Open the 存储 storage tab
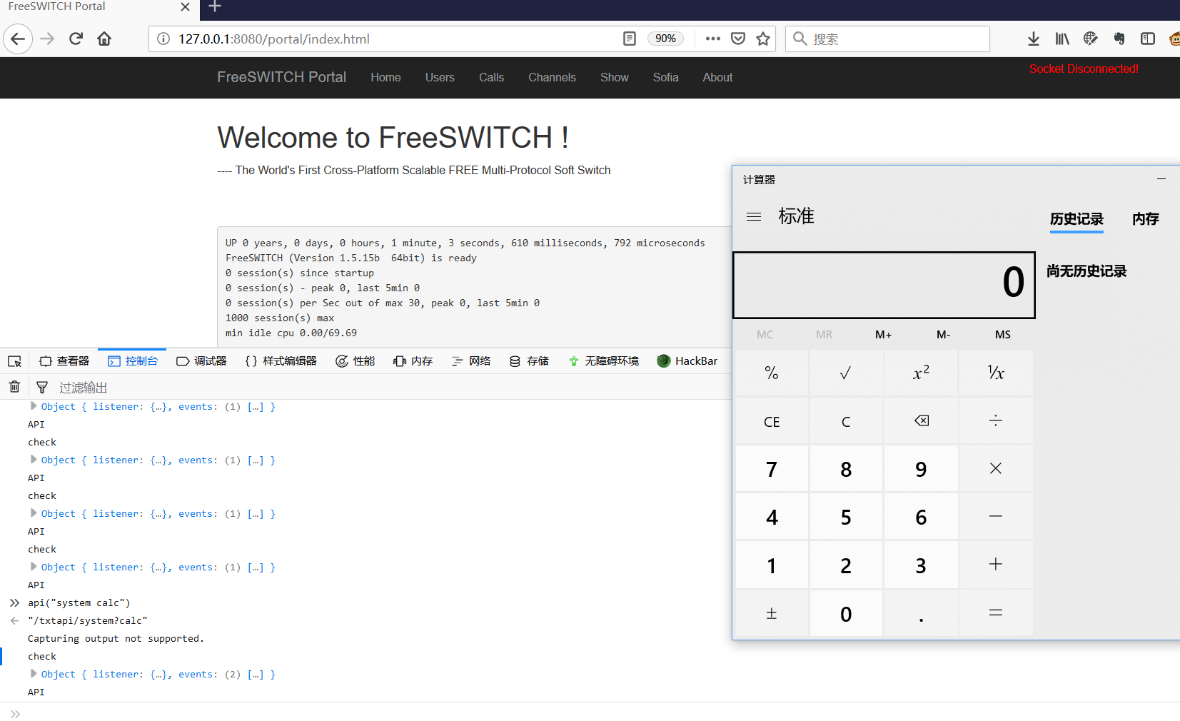Viewport: 1180px width, 721px height. pyautogui.click(x=529, y=361)
